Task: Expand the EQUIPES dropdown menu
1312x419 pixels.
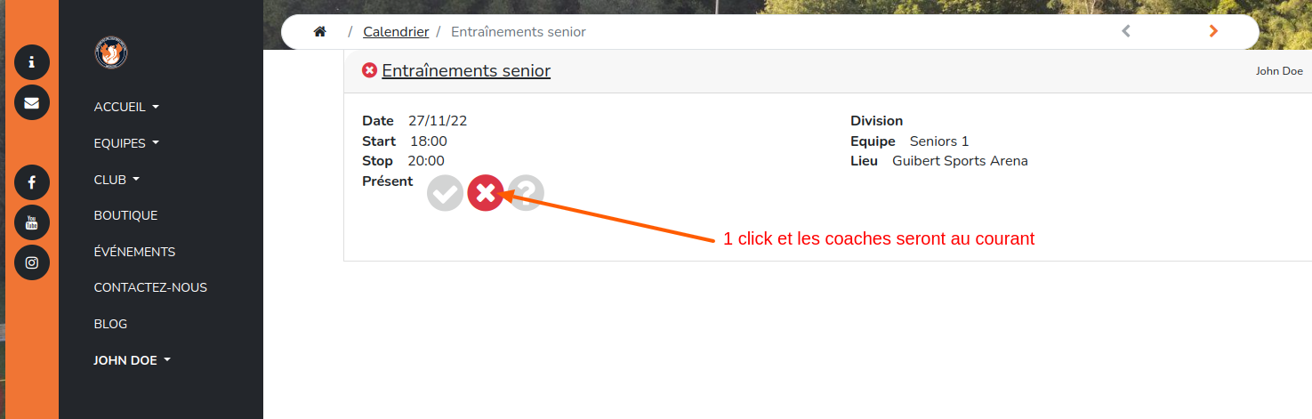Action: coord(126,143)
